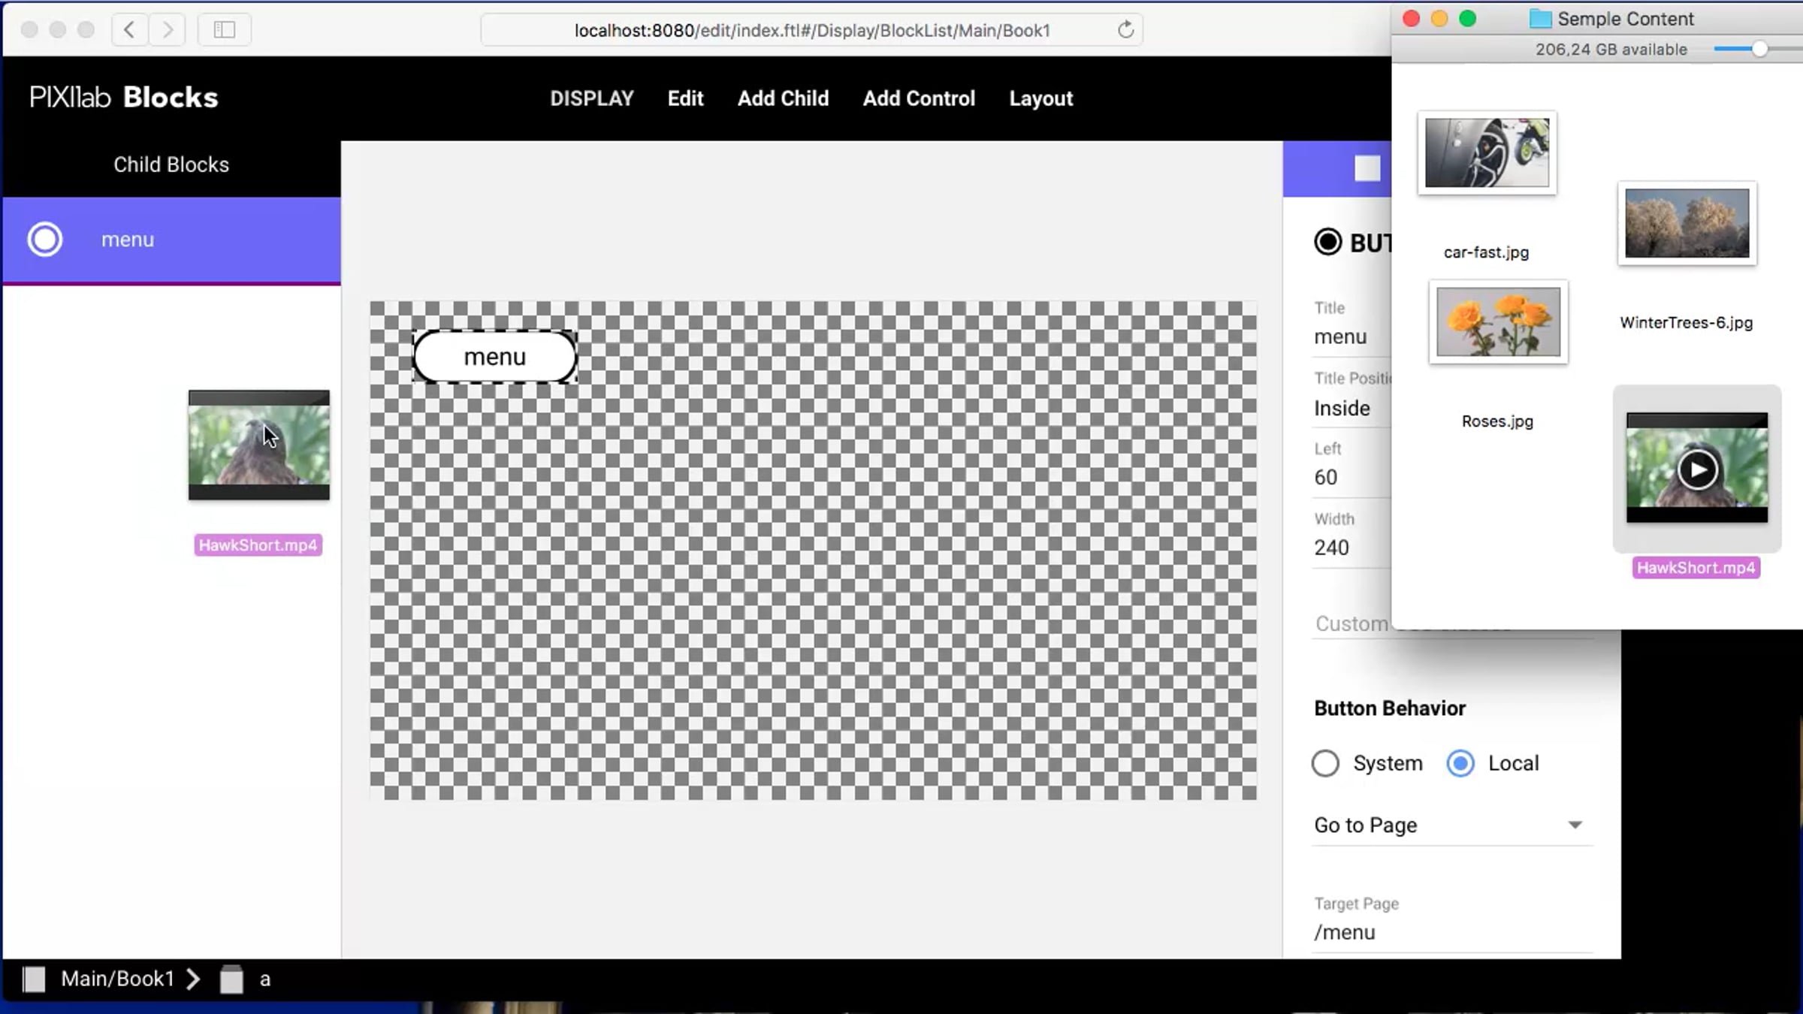Click the page icon beside 'a' breadcrumb
This screenshot has width=1803, height=1014.
pos(231,979)
